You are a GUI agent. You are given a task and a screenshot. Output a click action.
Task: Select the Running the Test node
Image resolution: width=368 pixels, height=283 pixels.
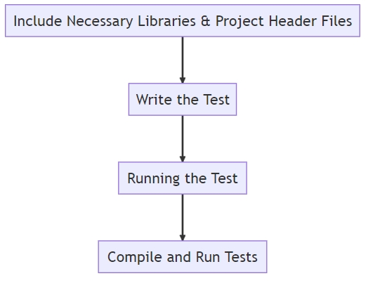point(183,178)
